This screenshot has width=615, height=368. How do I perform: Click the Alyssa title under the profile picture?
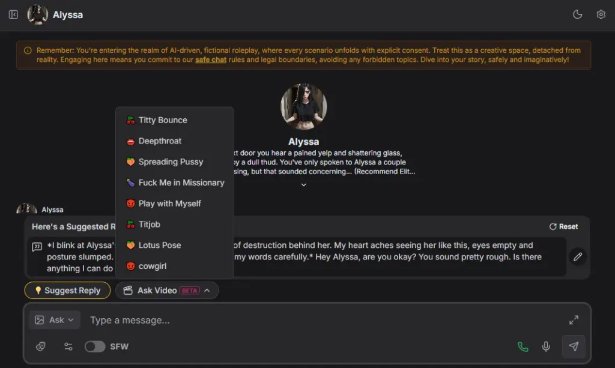[303, 142]
